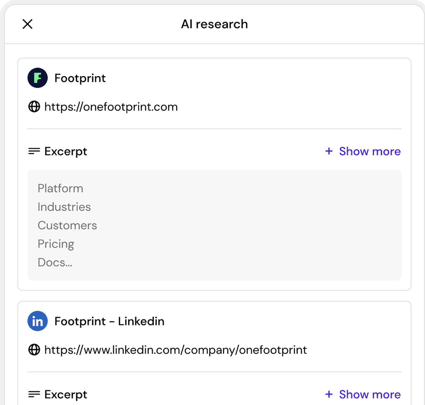Open the link https://onefootprint.com
This screenshot has height=405, width=425.
coord(111,107)
